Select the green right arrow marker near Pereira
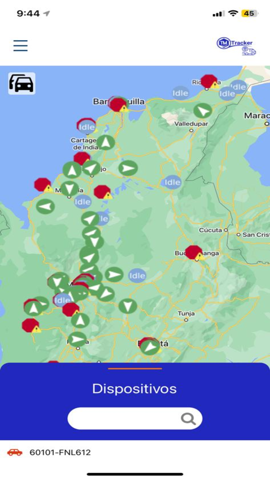 click(77, 339)
